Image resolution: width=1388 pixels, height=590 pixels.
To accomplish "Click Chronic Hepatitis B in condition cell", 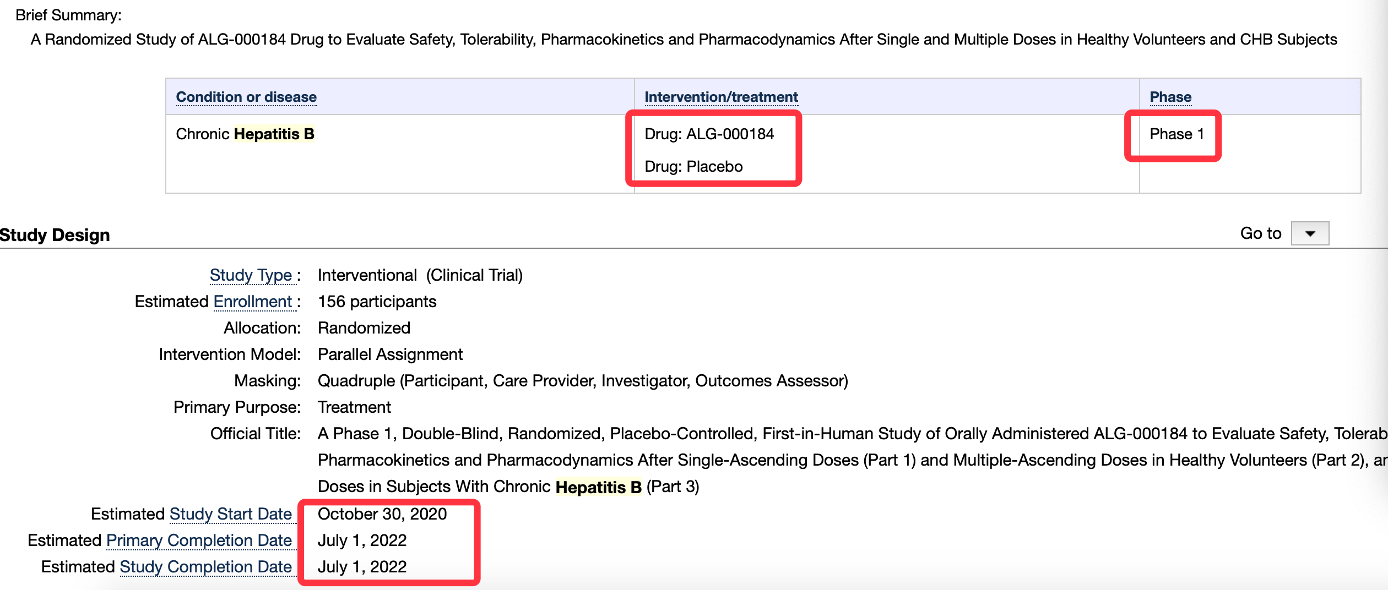I will pyautogui.click(x=245, y=134).
